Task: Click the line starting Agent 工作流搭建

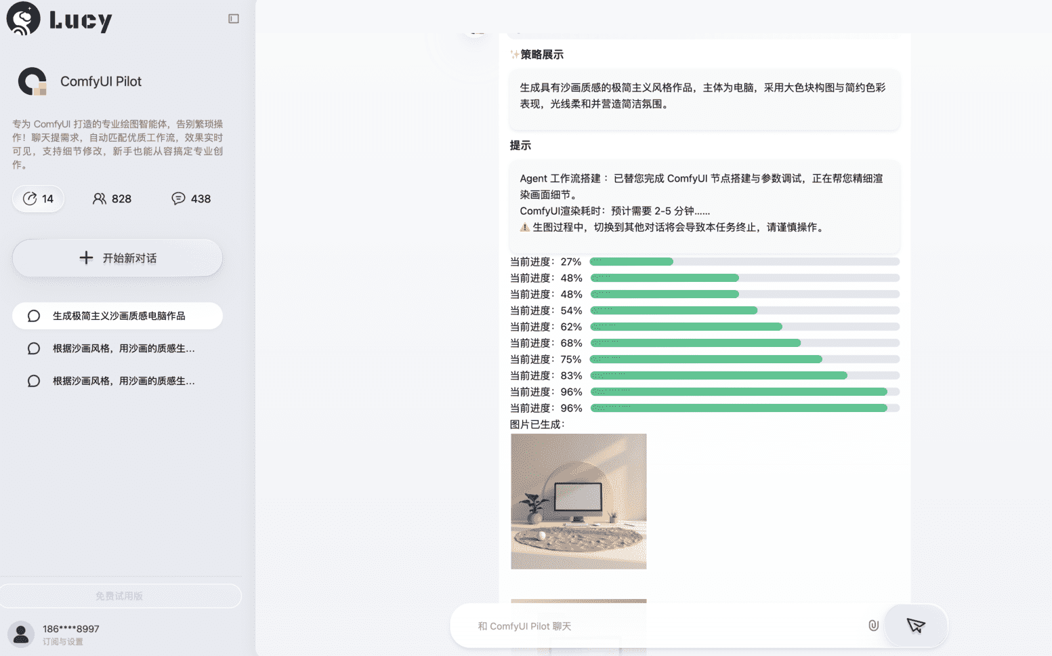Action: coord(701,186)
